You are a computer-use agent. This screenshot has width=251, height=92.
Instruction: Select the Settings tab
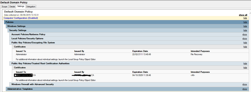(x=21, y=7)
